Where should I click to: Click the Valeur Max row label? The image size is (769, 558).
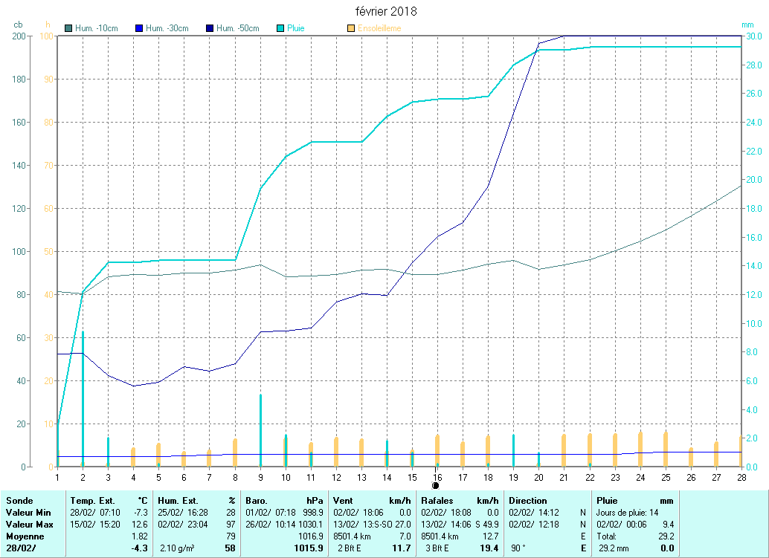28,525
